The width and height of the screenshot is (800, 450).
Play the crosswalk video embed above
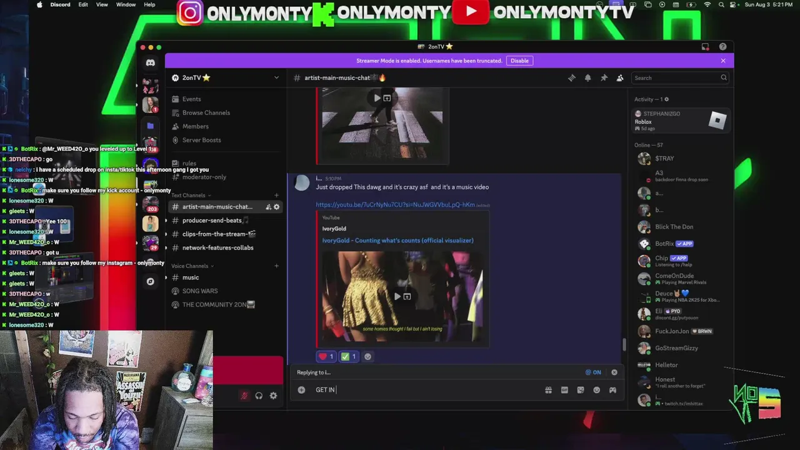click(x=377, y=98)
